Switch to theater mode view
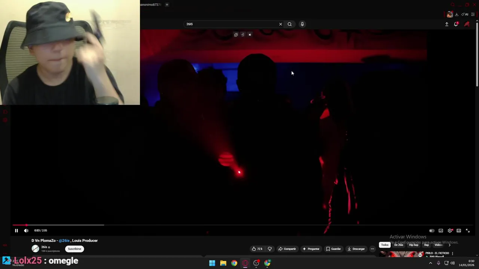The height and width of the screenshot is (269, 479). point(459,231)
